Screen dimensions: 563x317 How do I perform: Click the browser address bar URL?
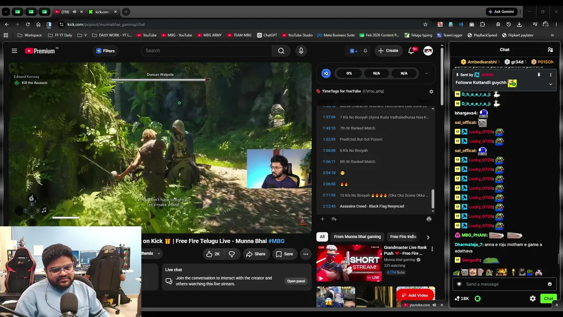tap(106, 24)
